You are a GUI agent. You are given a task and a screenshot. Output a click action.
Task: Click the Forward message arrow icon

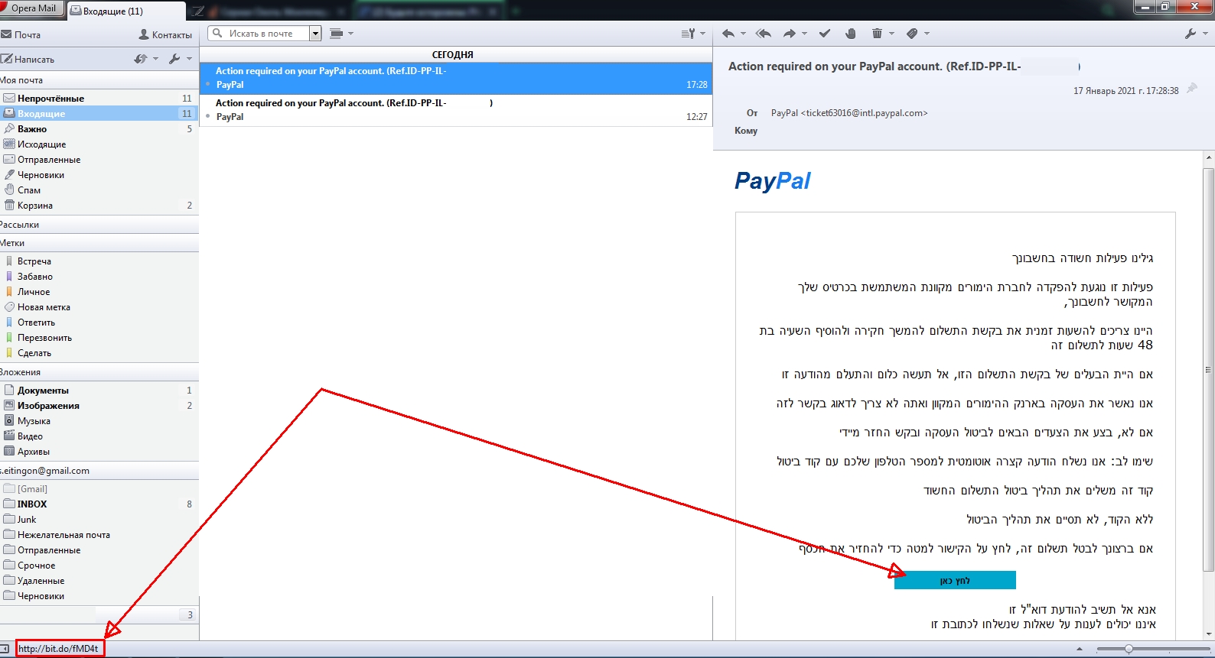tap(790, 34)
